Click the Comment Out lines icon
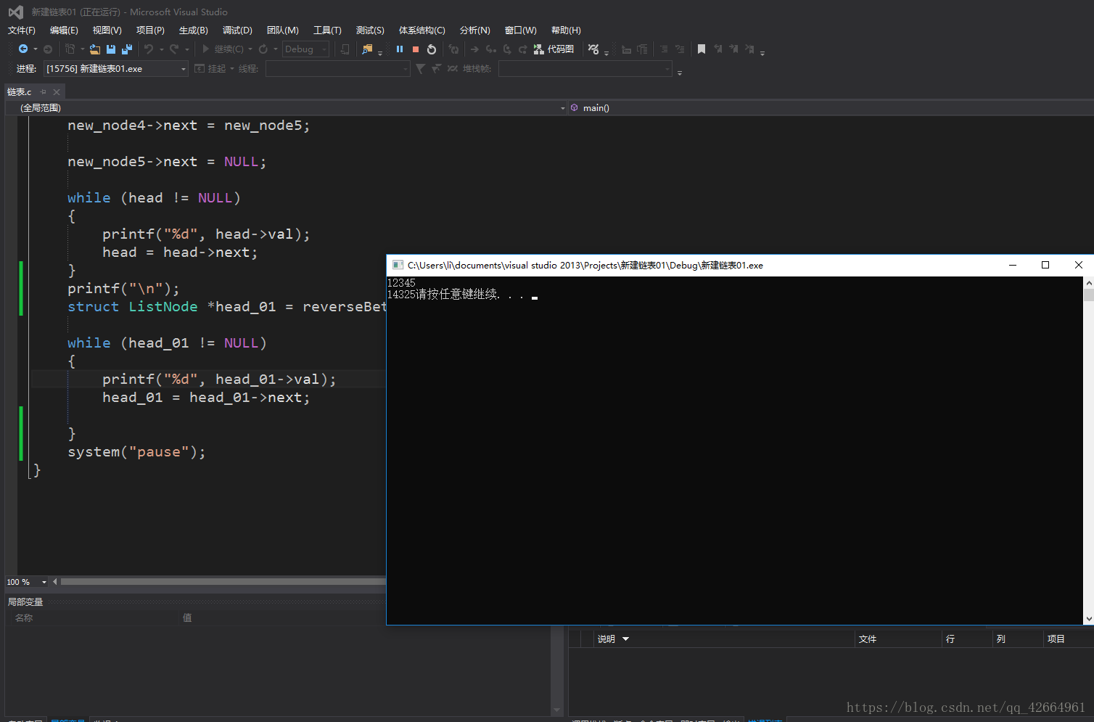 click(x=664, y=49)
